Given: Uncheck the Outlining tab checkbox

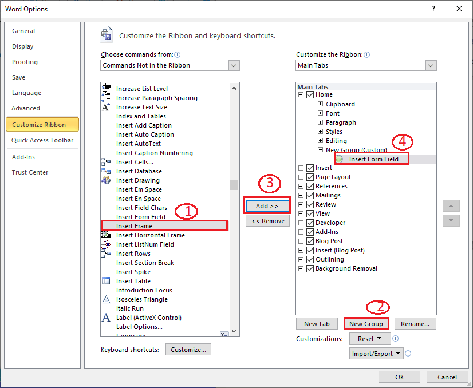Looking at the screenshot, I should click(x=310, y=259).
